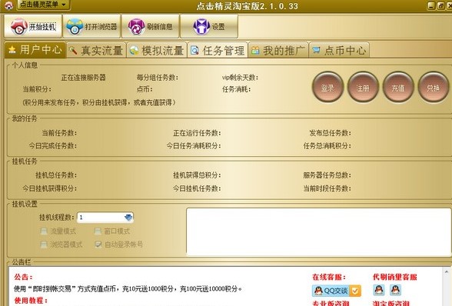
Task: Click inside the white log text area
Action: (x=318, y=231)
